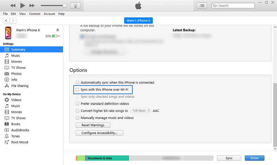
Task: Adjust the volume slider knob
Action: pos(64,6)
